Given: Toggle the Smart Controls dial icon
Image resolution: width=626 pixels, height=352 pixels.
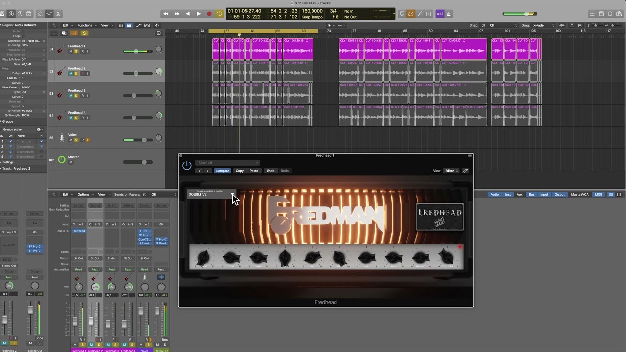Looking at the screenshot, I should (40, 14).
